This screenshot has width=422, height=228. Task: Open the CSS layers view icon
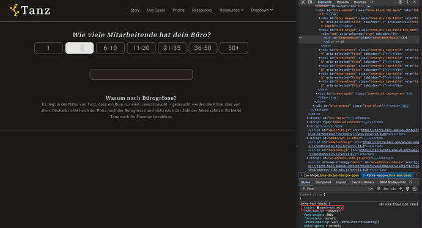point(379,189)
